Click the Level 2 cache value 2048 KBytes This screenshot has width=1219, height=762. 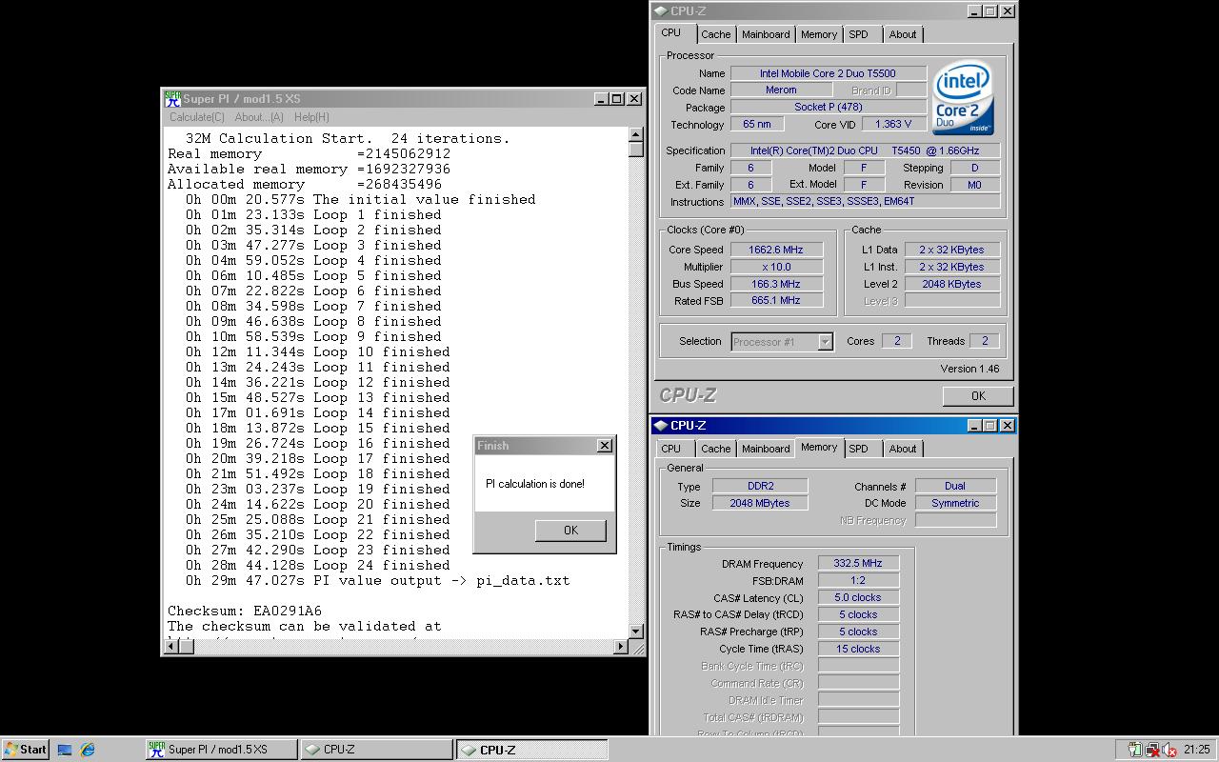click(x=952, y=284)
